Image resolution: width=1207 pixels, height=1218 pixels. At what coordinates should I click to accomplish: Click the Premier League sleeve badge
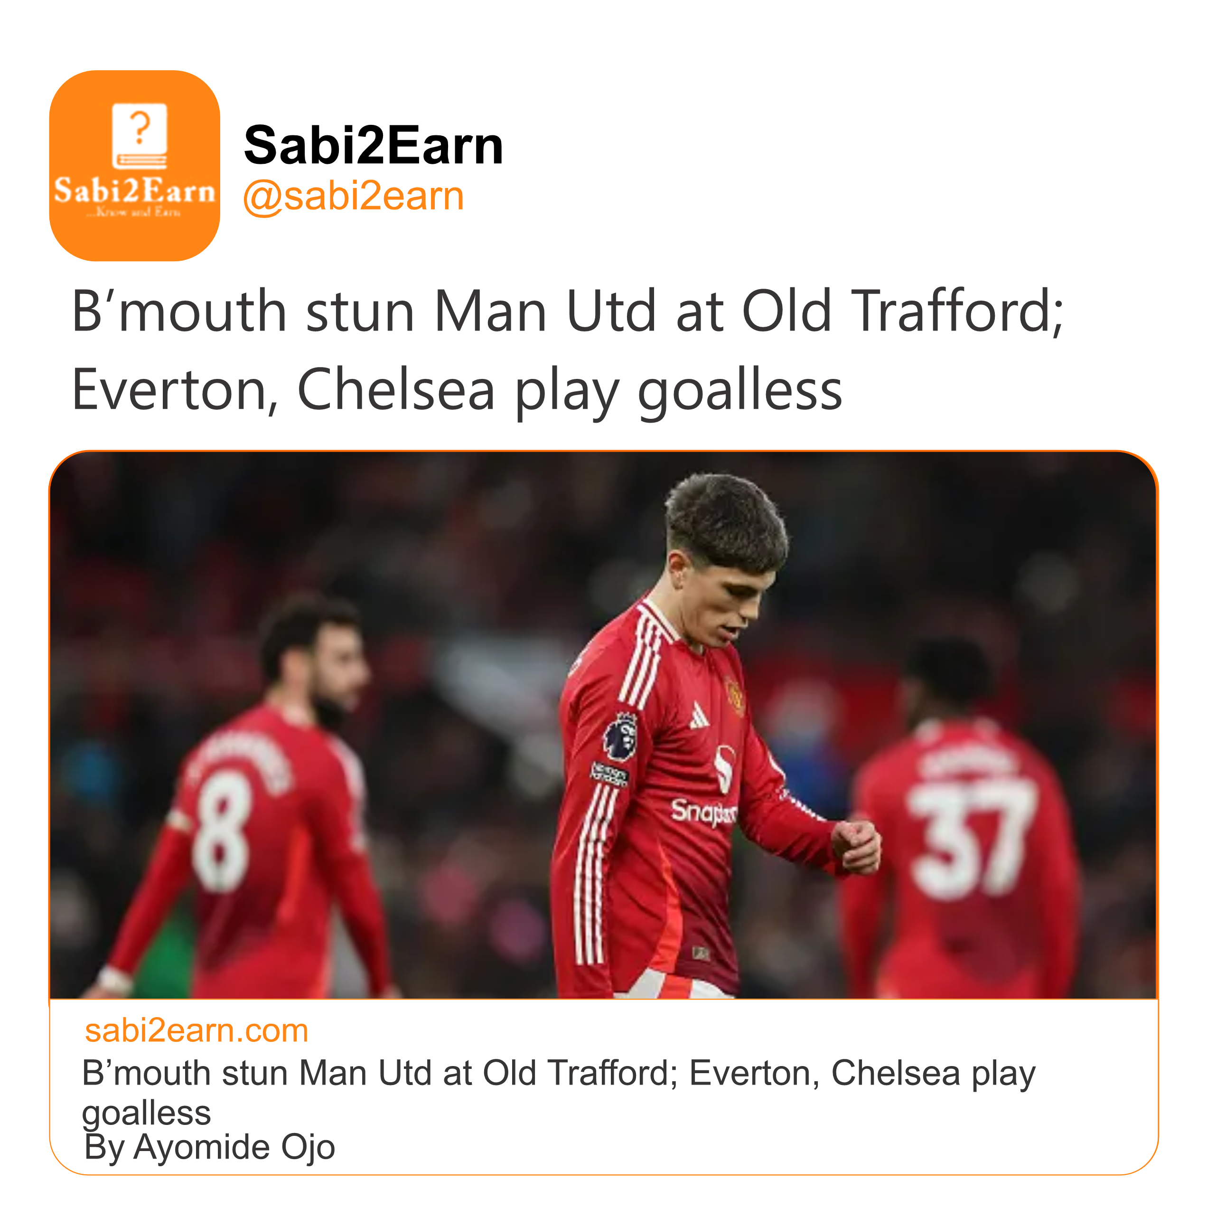(x=619, y=736)
